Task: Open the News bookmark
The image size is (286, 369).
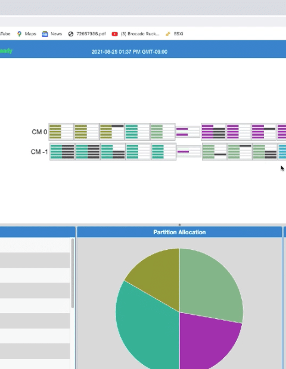Action: pos(52,34)
